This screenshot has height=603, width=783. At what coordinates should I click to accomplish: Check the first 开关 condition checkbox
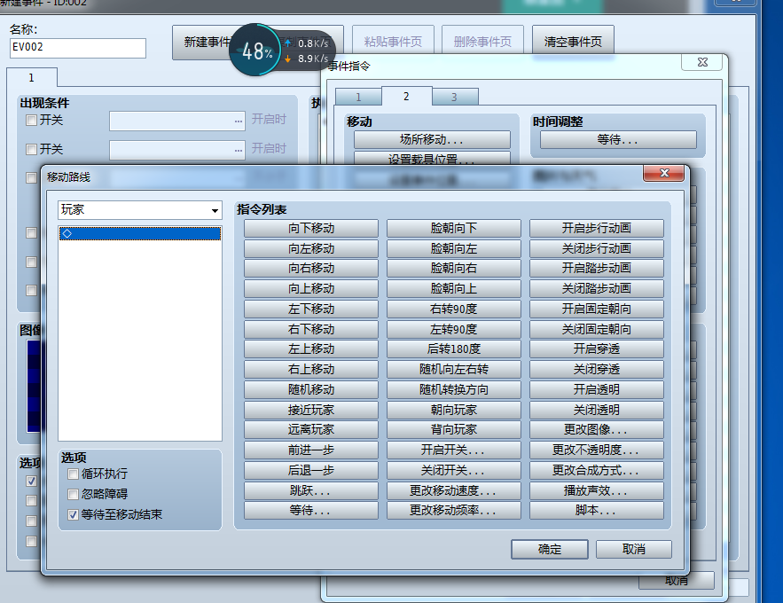(x=31, y=121)
